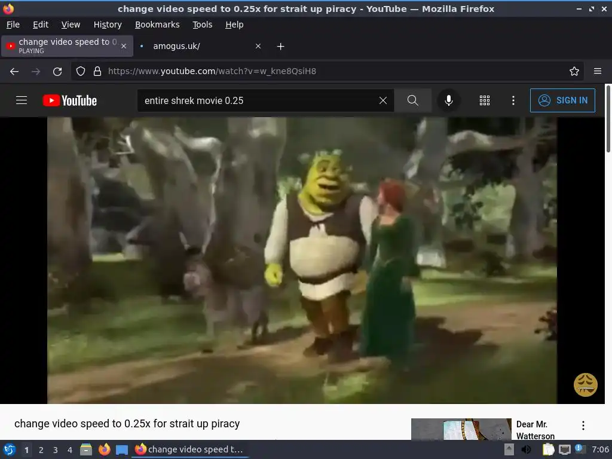Open the Help menu
612x459 pixels.
[234, 25]
